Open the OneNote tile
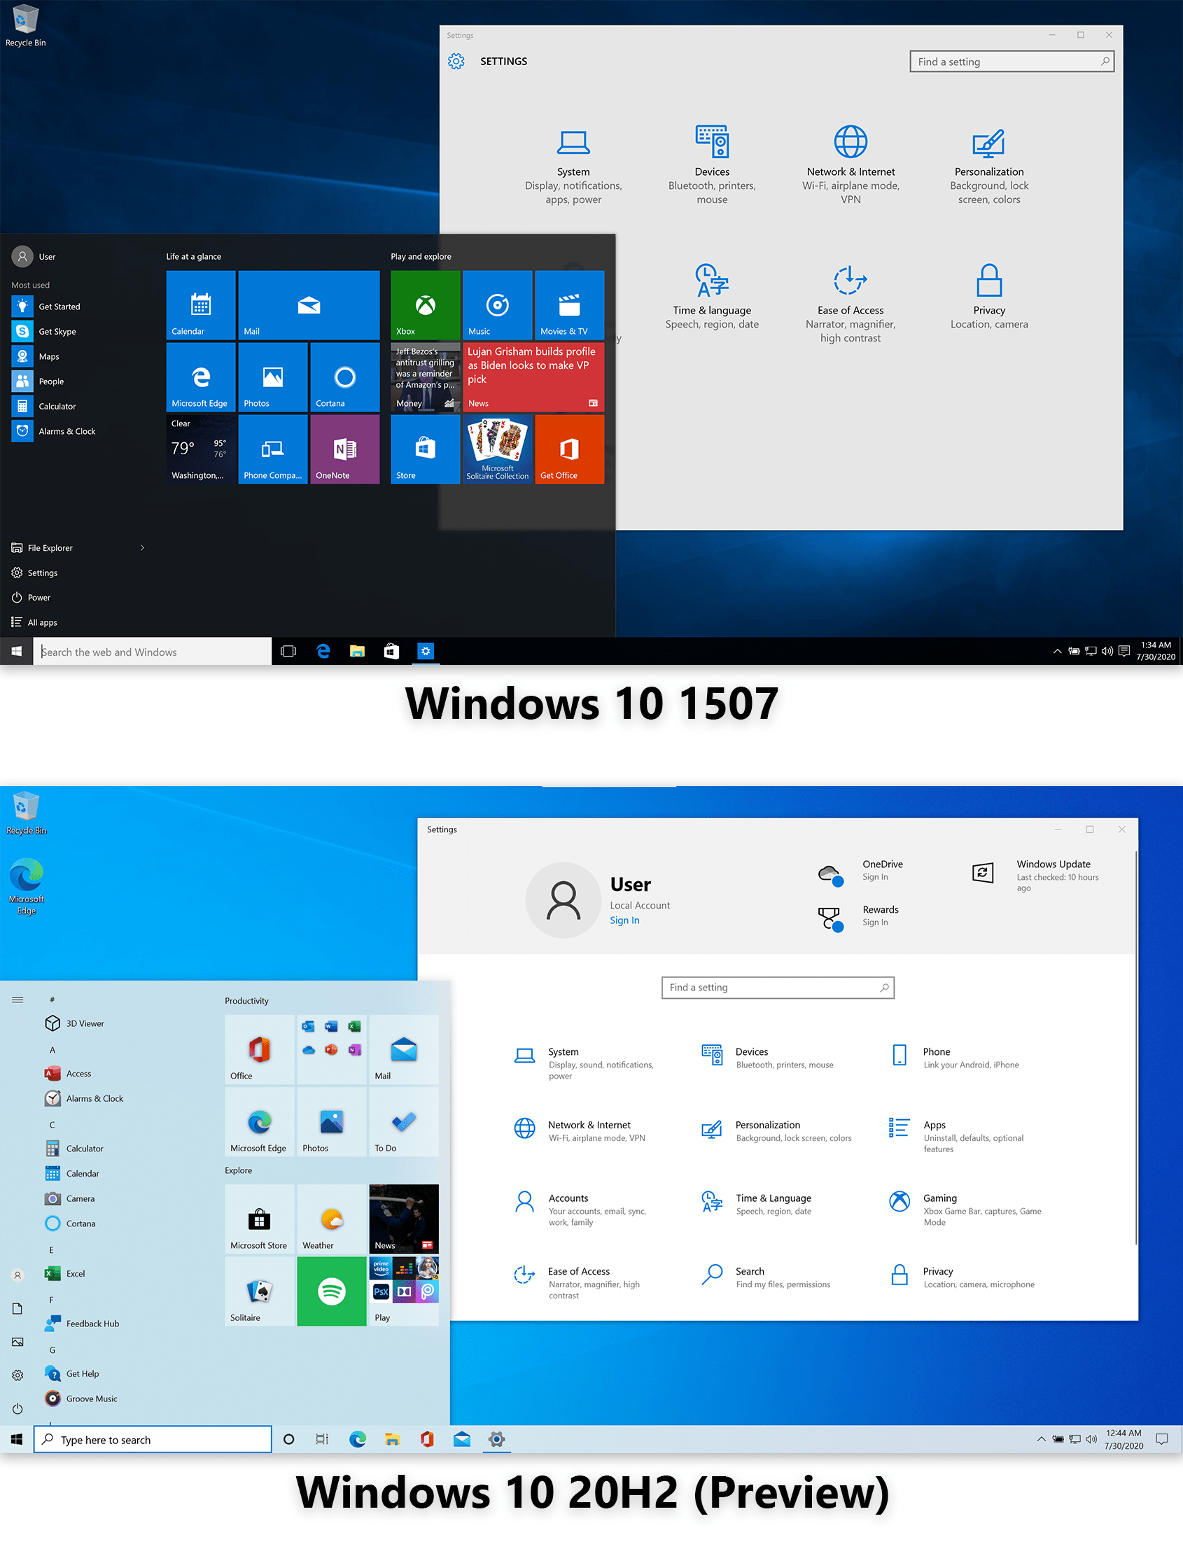The height and width of the screenshot is (1563, 1183). [344, 449]
